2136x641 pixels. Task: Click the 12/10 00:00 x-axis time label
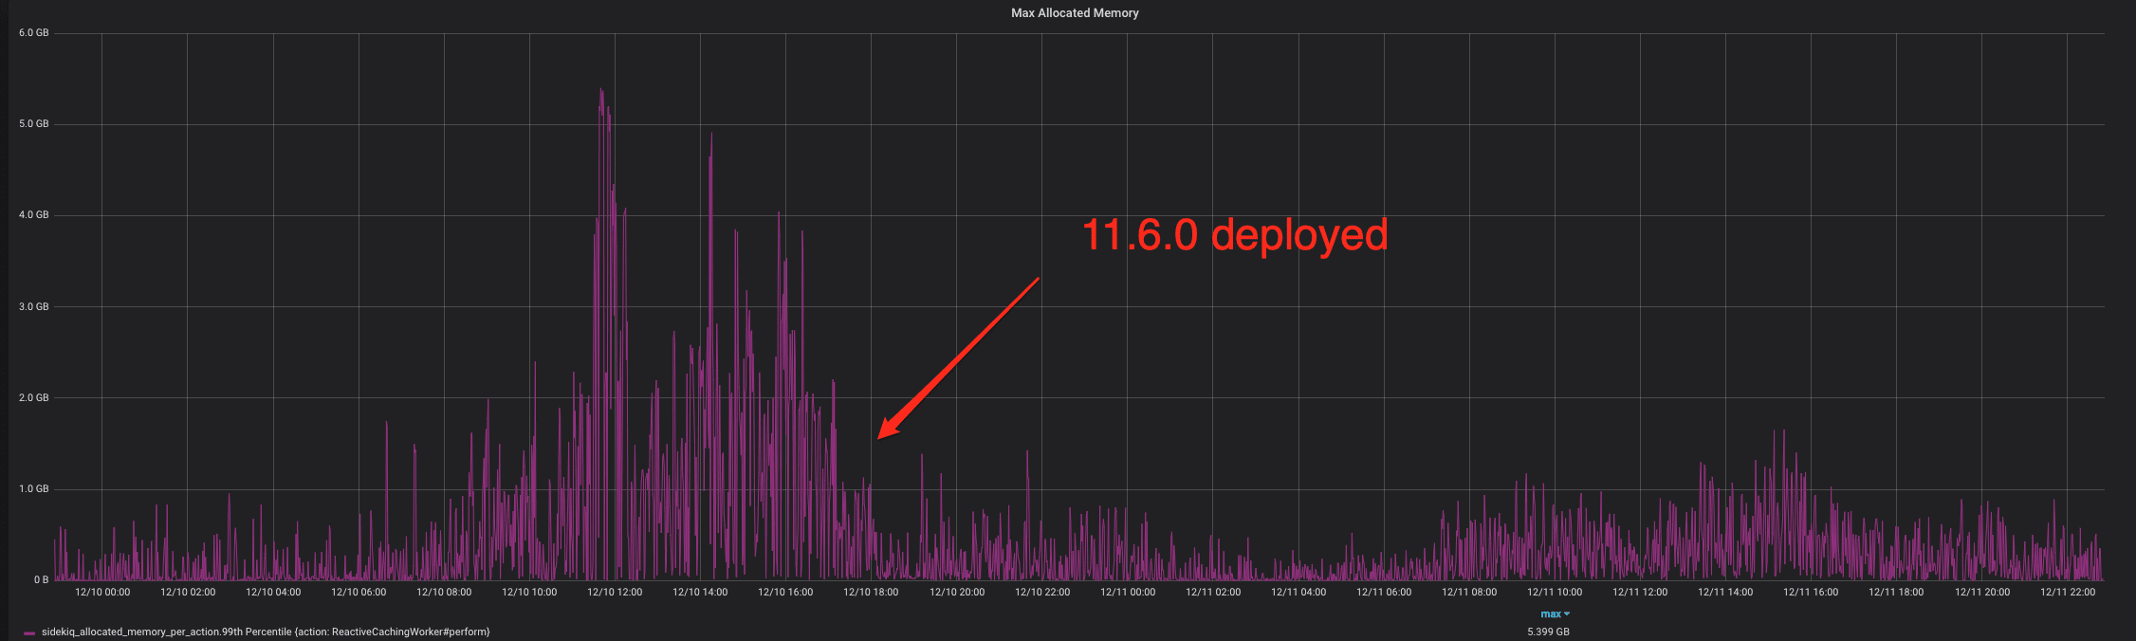tap(102, 592)
